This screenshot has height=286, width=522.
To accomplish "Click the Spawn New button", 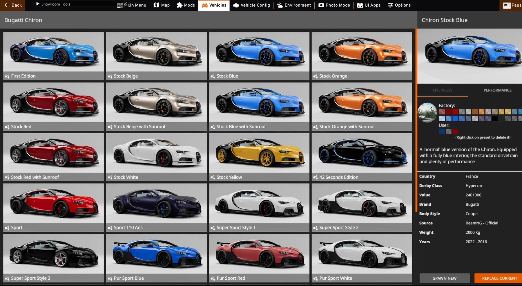I will pyautogui.click(x=445, y=278).
